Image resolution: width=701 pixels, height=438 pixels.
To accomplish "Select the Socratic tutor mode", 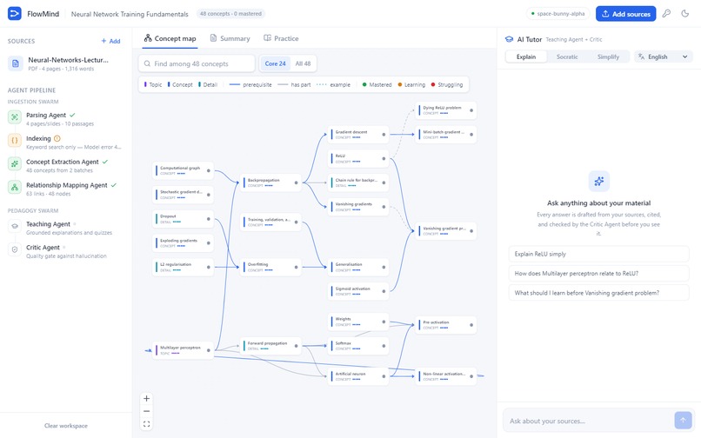I will coord(567,56).
